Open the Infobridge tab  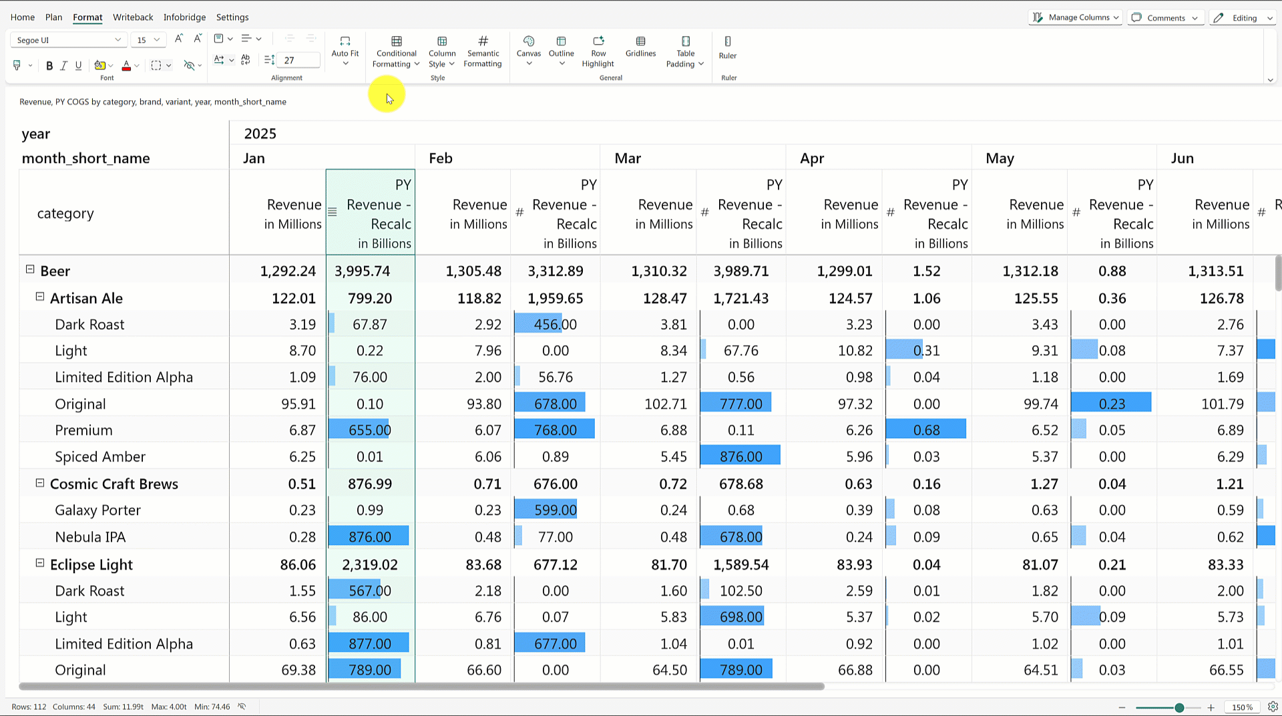(184, 17)
